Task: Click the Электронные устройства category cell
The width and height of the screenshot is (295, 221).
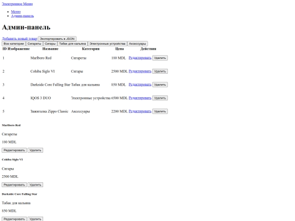Action: click(91, 98)
